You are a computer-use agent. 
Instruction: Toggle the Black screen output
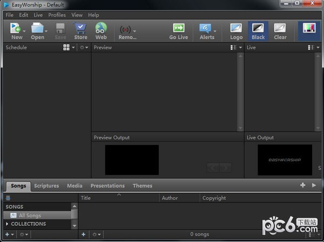[258, 28]
